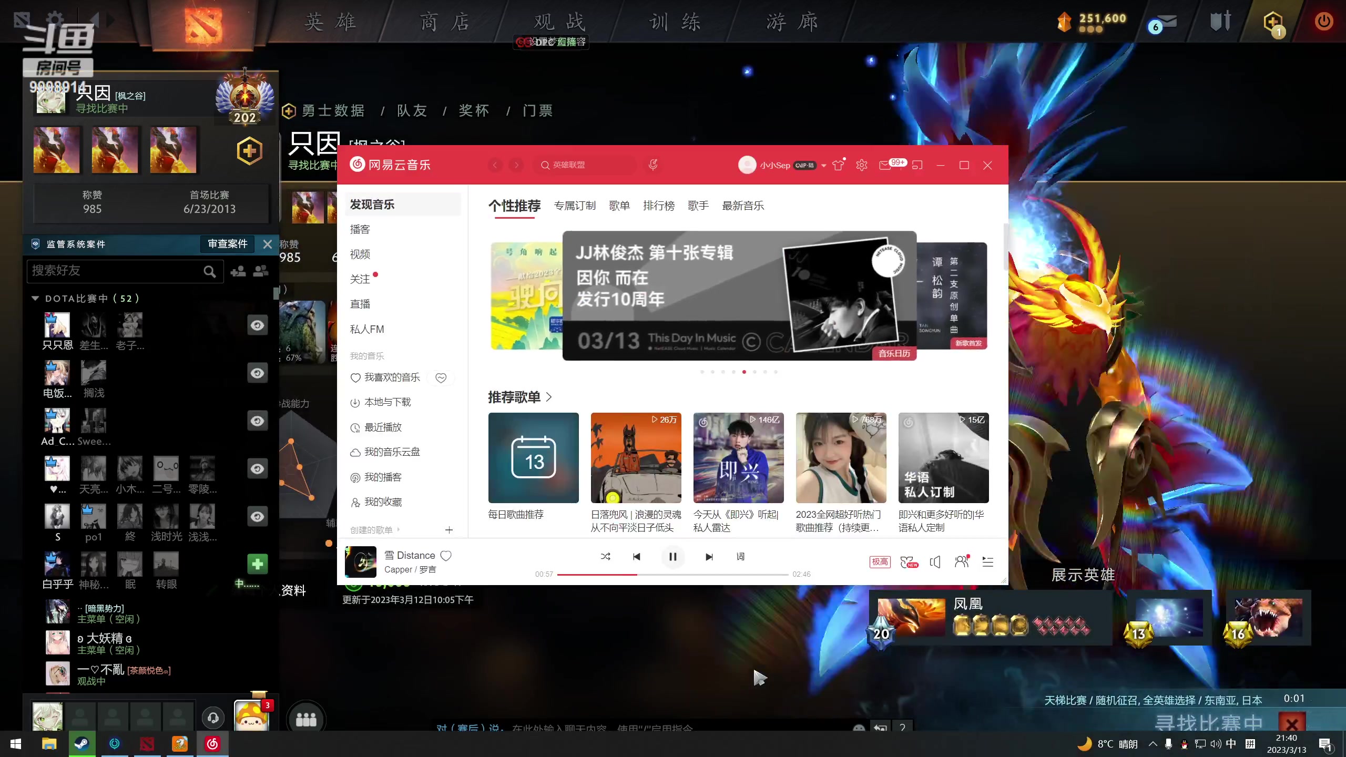Click the NetEase Music search field
Image resolution: width=1346 pixels, height=757 pixels.
(584, 165)
